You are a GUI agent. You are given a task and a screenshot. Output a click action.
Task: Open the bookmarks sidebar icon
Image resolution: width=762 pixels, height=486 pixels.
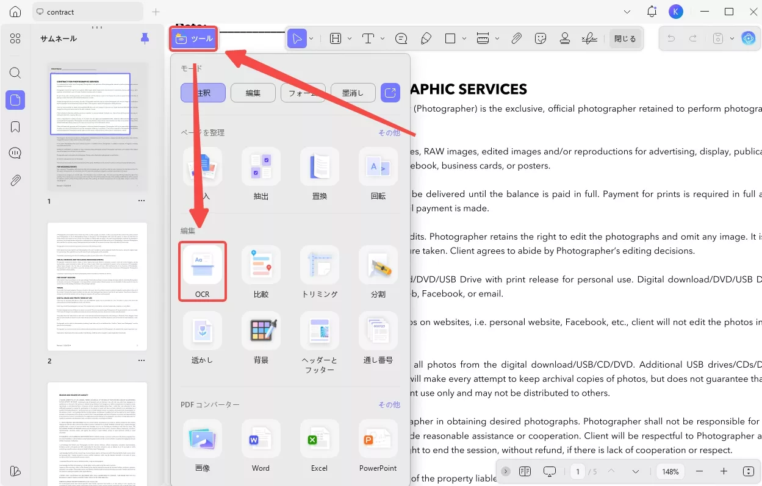[x=15, y=127]
